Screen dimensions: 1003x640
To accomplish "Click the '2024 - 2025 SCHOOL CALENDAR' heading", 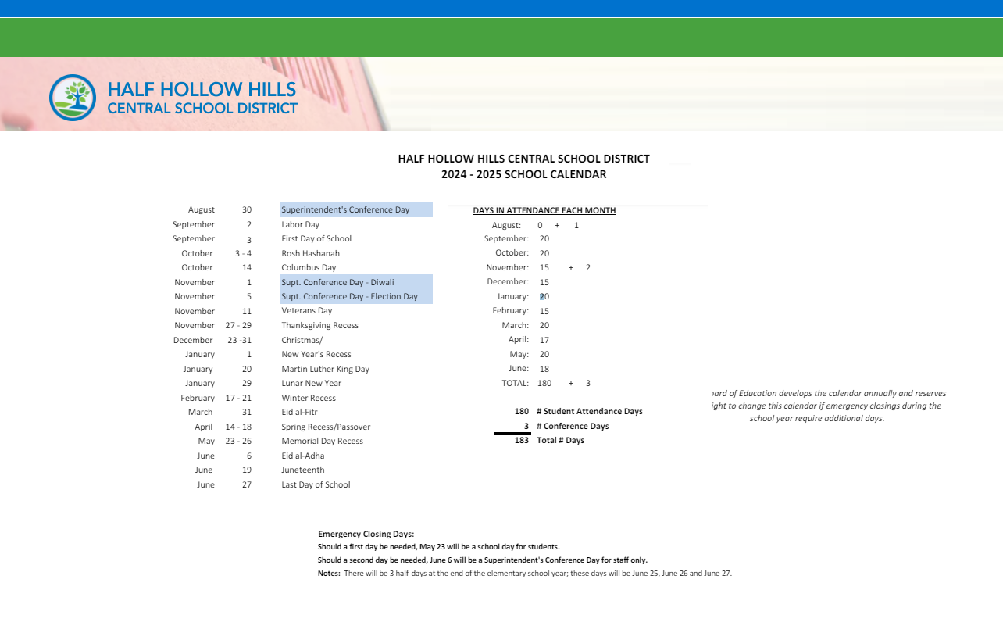I will pos(523,174).
